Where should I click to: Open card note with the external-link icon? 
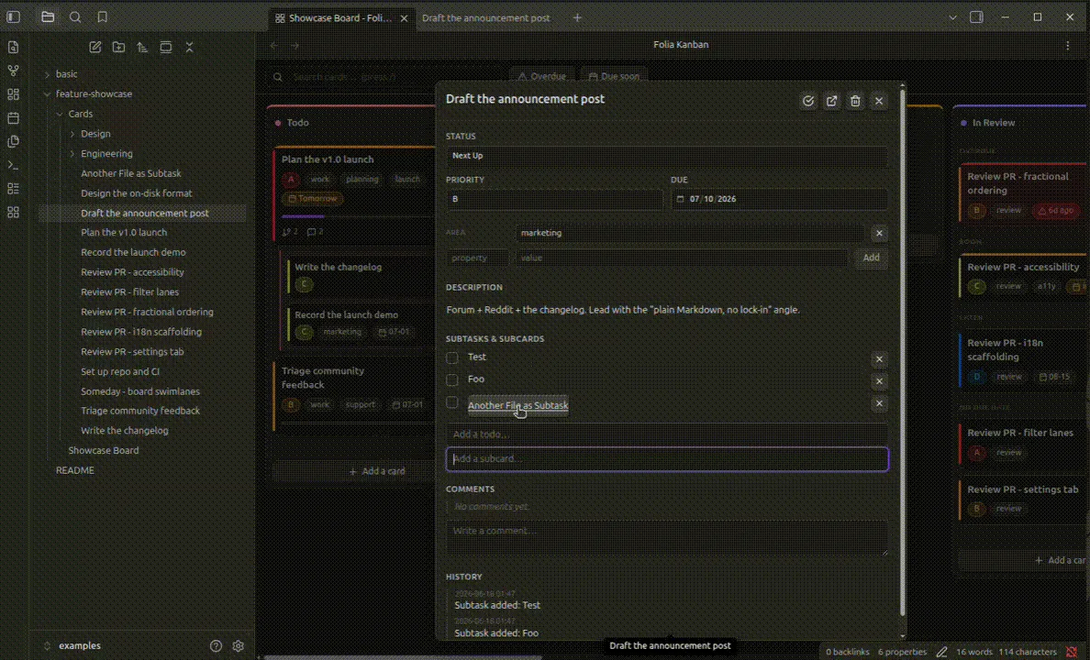pos(831,101)
